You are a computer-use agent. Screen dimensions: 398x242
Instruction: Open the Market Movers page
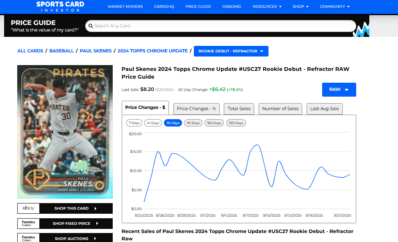point(125,7)
